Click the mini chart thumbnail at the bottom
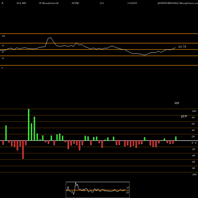The image size is (198, 198). [98, 190]
